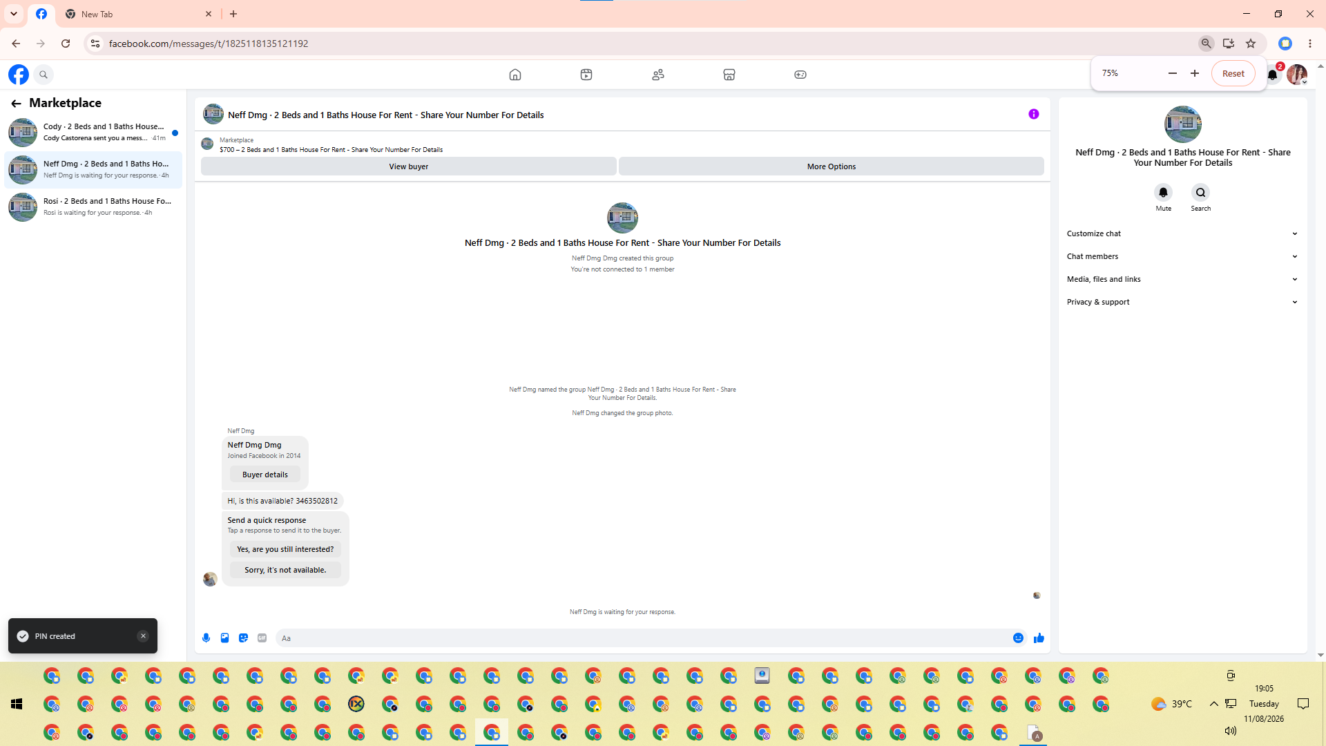Image resolution: width=1326 pixels, height=746 pixels.
Task: Open the Video (Watch) icon
Action: pos(586,75)
